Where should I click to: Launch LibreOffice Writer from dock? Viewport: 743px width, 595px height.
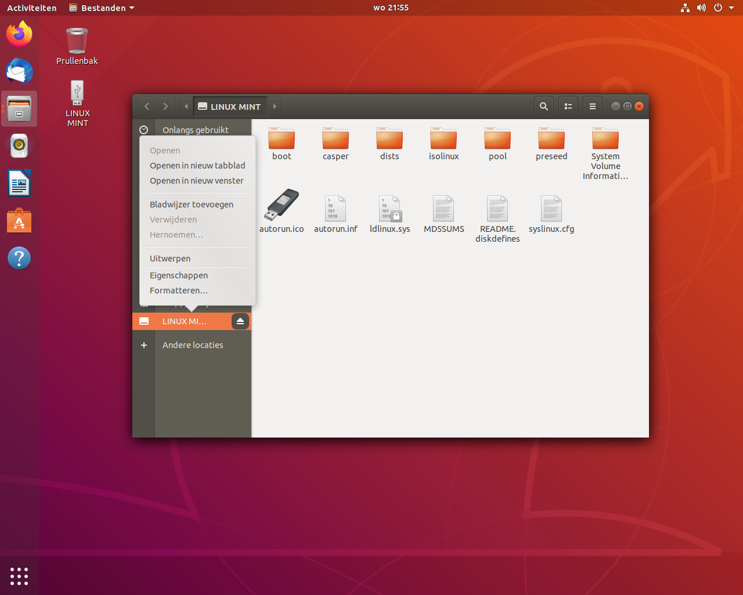(19, 184)
